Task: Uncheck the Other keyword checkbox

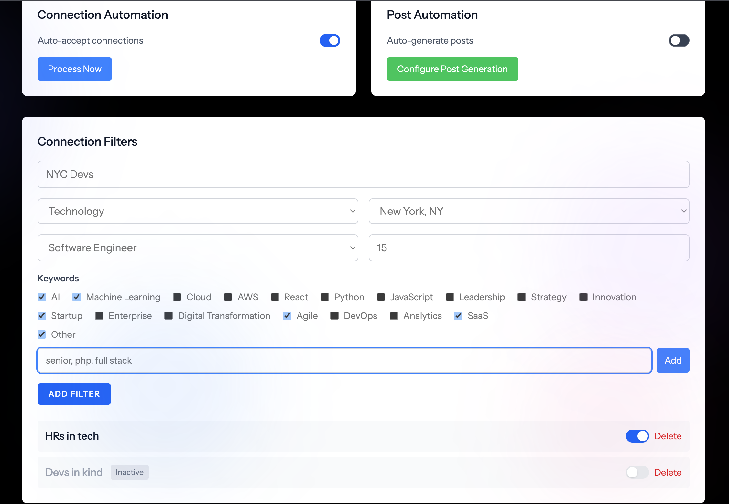Action: click(42, 334)
